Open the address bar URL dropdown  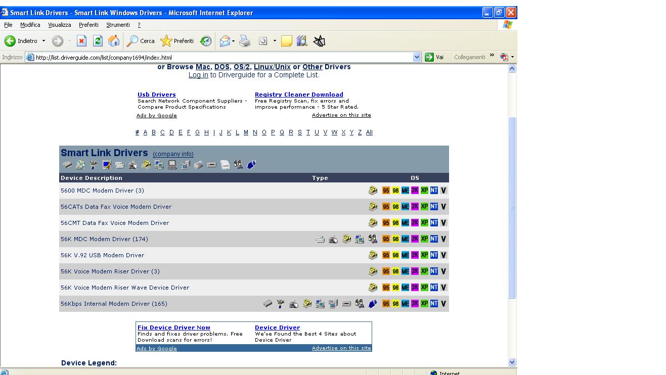coord(417,57)
